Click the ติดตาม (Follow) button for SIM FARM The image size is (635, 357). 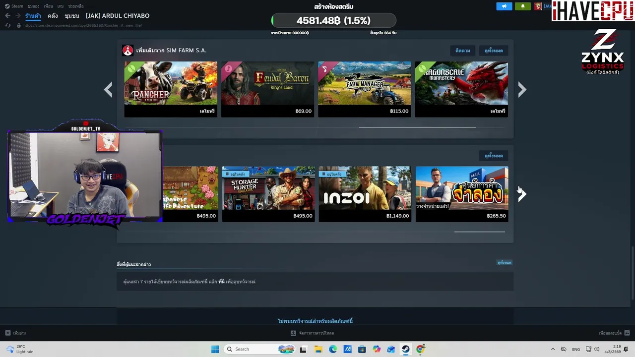(x=463, y=51)
